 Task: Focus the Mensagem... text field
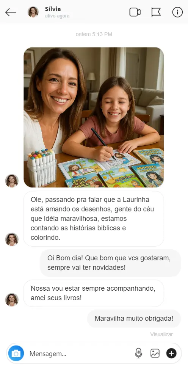click(x=80, y=353)
